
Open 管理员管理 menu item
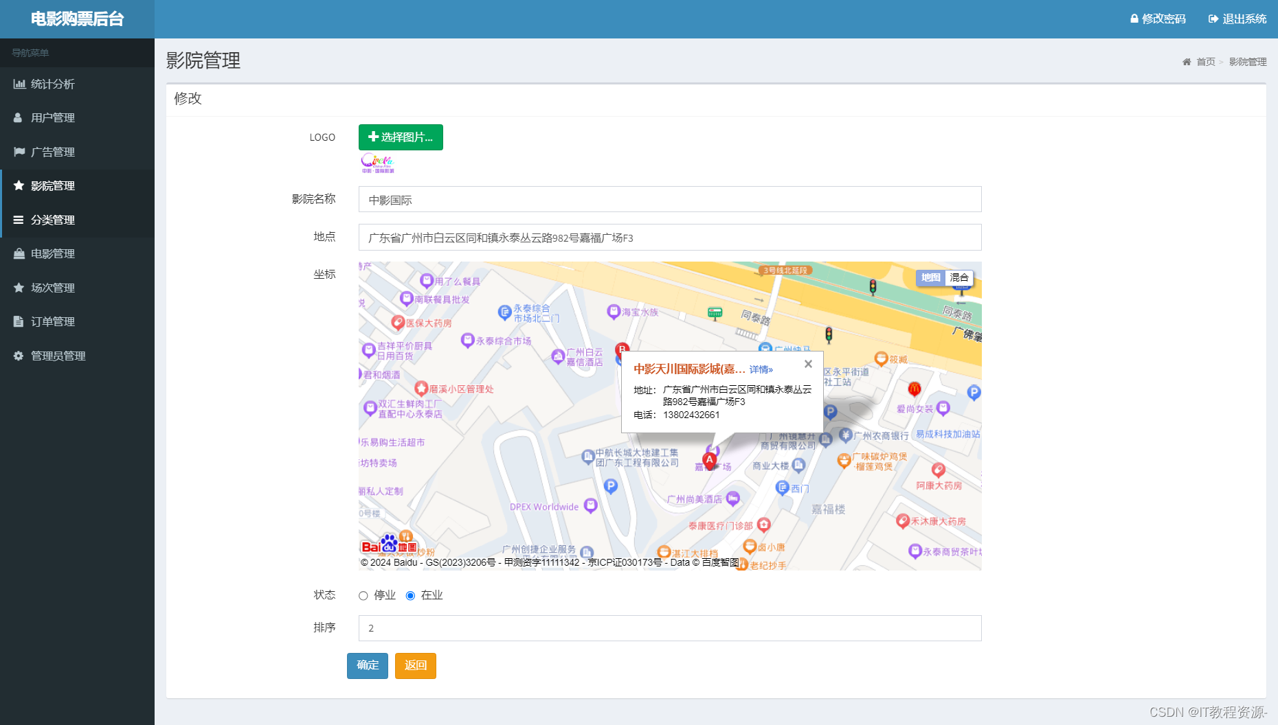77,356
